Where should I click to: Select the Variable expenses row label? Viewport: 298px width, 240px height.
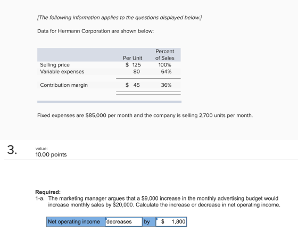(62, 72)
